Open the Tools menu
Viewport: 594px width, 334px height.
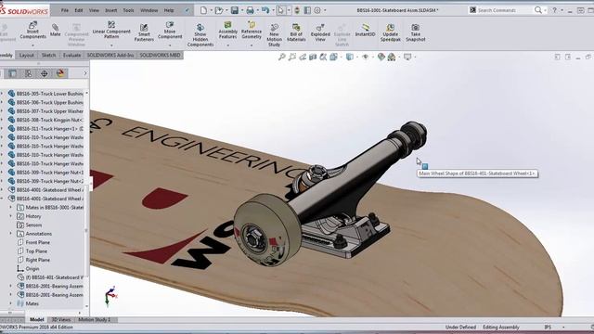(128, 10)
